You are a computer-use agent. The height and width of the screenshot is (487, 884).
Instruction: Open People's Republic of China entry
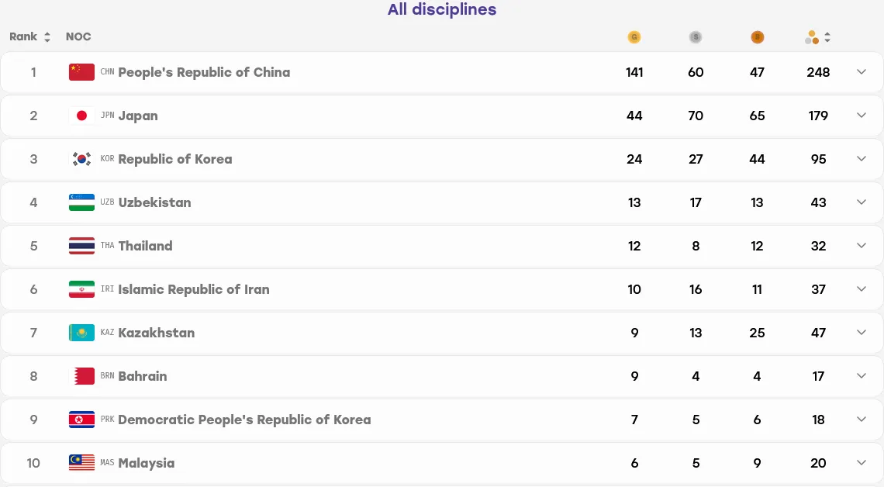tap(204, 73)
